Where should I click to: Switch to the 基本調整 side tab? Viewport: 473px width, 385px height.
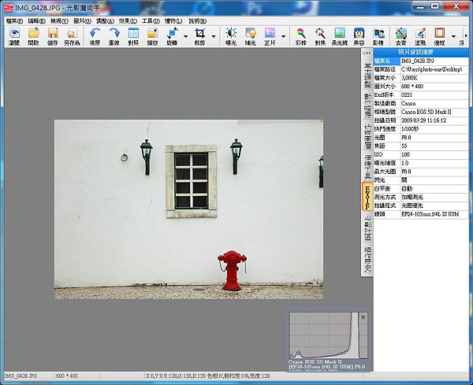point(367,76)
